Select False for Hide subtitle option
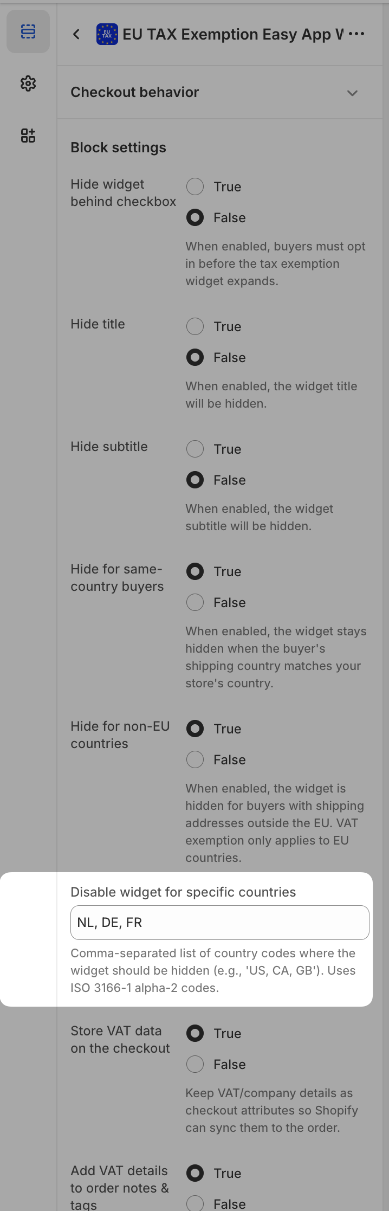389x1211 pixels. 195,480
